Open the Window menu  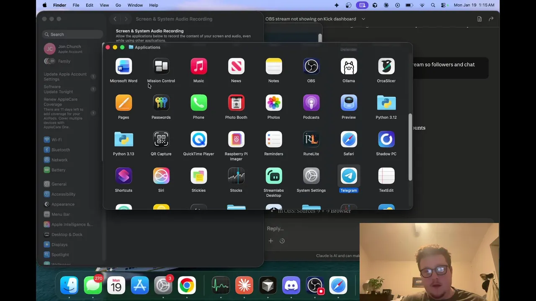(x=135, y=5)
